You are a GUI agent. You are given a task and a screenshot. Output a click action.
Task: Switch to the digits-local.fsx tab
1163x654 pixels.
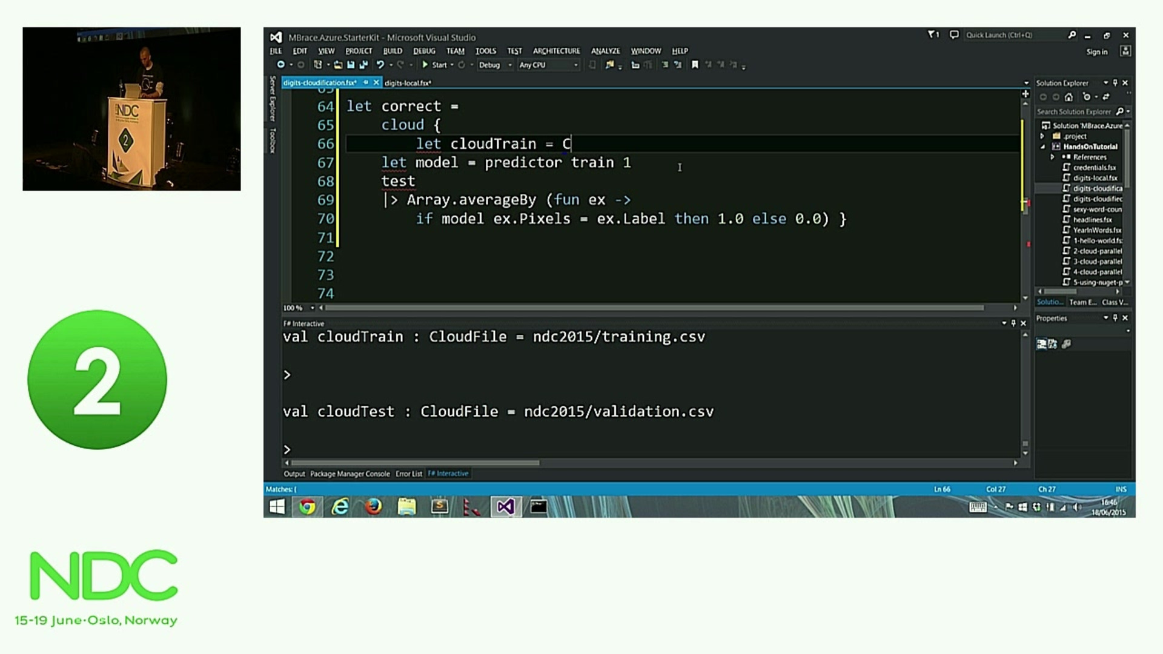407,83
